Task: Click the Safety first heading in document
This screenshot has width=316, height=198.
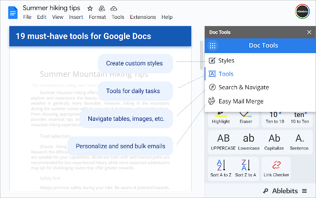Action: click(x=50, y=178)
